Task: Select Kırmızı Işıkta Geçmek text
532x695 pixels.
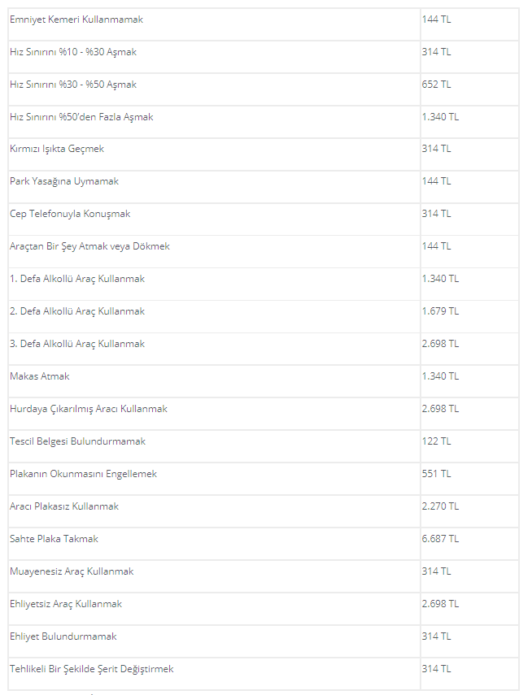Action: coord(57,149)
